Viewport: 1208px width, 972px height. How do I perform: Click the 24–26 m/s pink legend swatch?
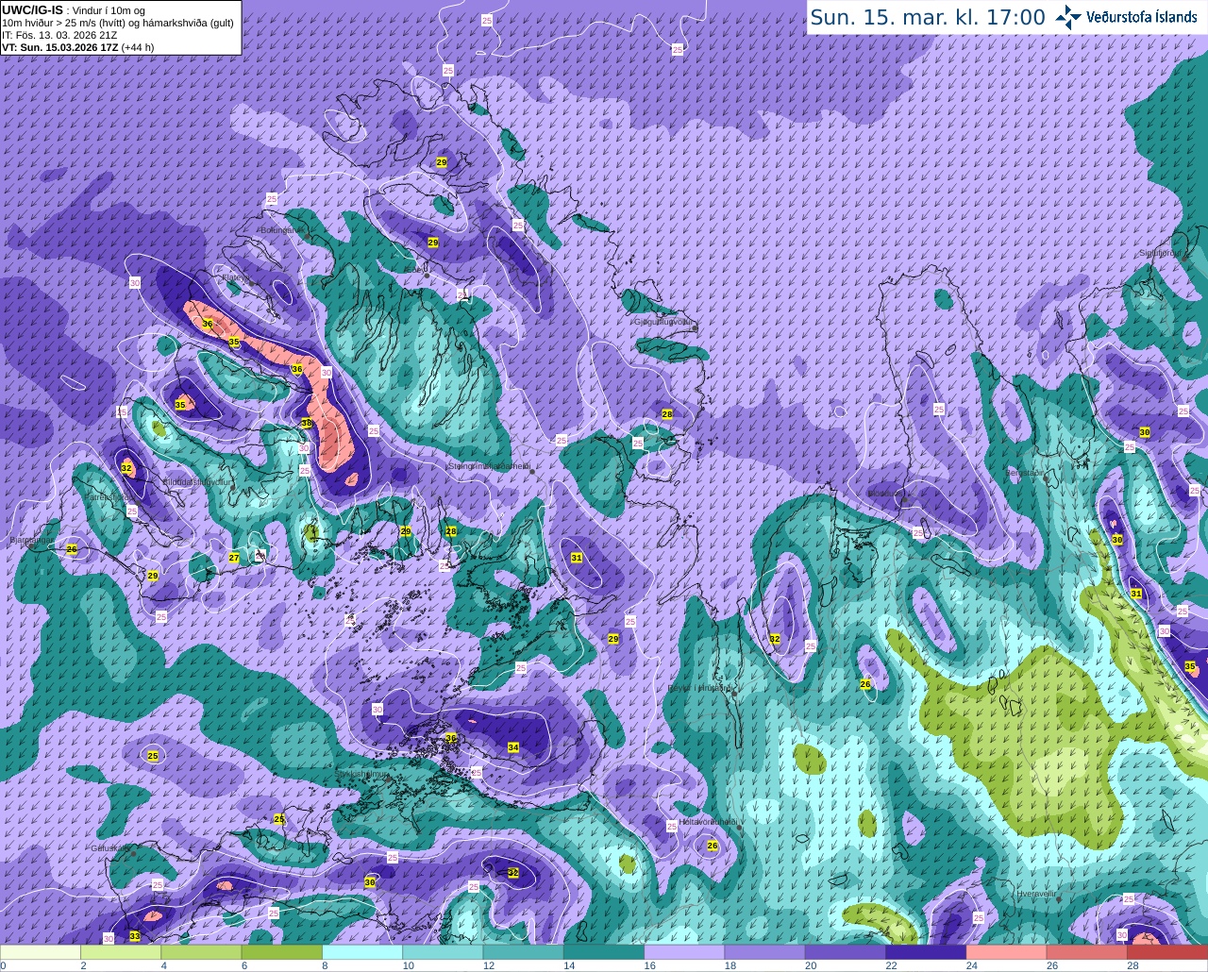click(x=1007, y=952)
